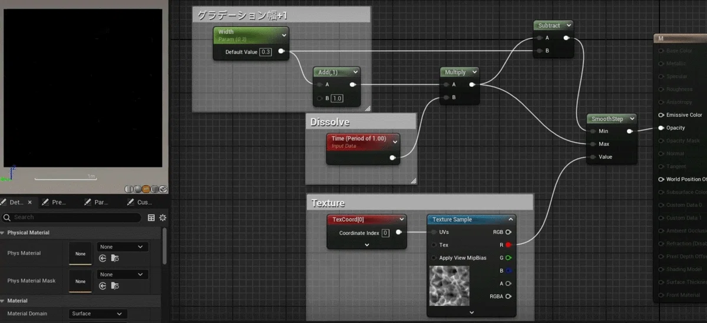Click material Emissive Color input pin
Image resolution: width=707 pixels, height=323 pixels.
point(661,115)
